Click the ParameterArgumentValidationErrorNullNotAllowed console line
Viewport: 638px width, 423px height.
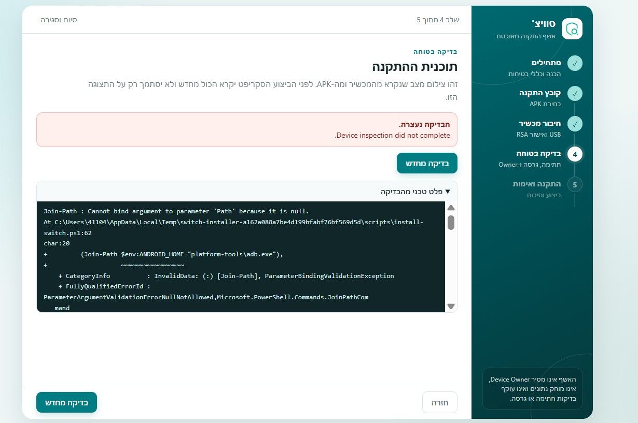click(206, 298)
